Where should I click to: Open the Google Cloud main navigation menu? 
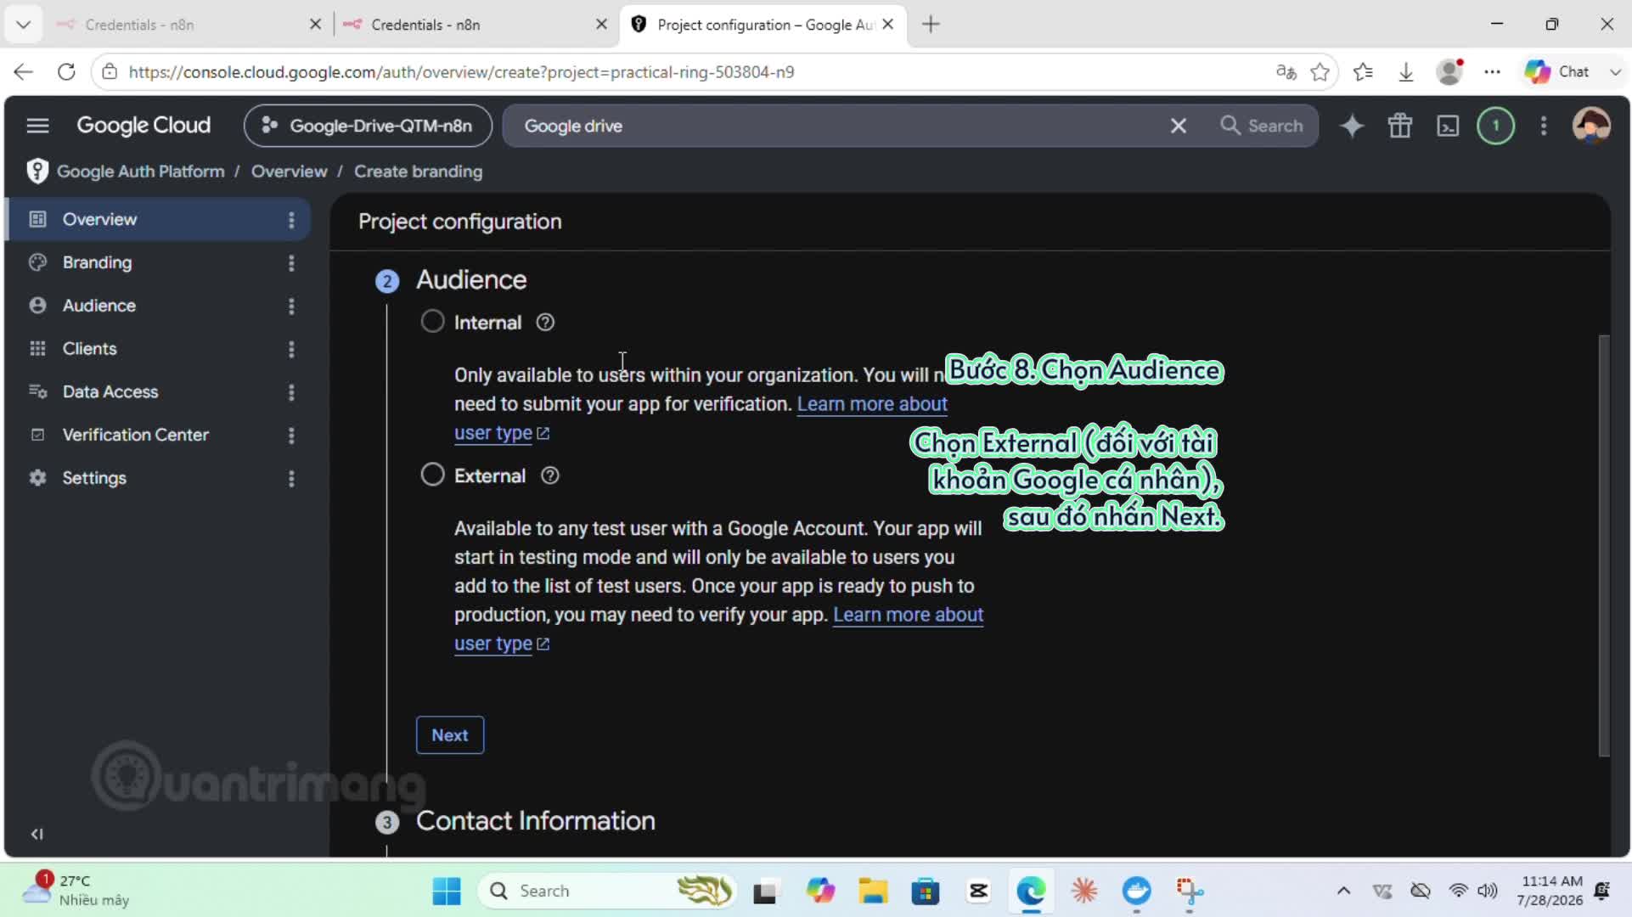(37, 126)
